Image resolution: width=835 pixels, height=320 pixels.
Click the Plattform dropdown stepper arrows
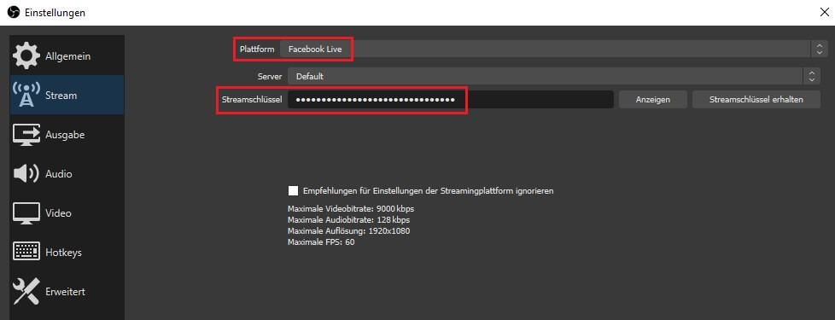(820, 49)
